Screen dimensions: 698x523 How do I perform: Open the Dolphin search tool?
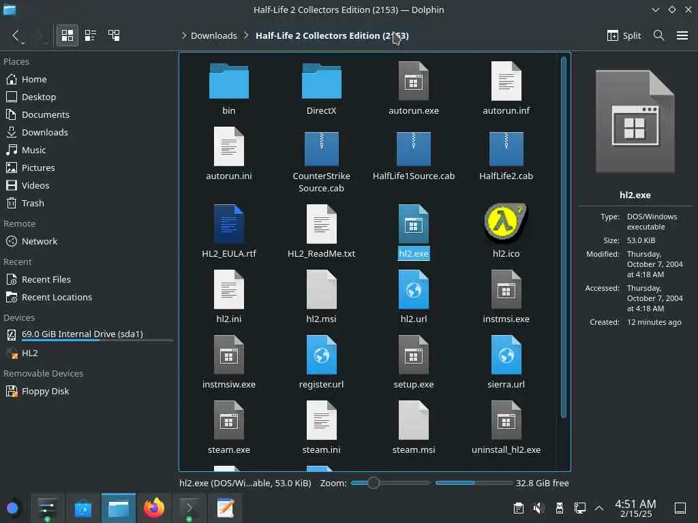coord(659,35)
